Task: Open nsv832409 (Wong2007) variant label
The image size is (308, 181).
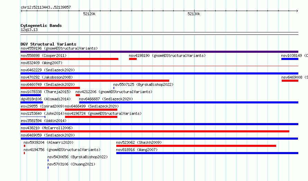Action: 42,63
